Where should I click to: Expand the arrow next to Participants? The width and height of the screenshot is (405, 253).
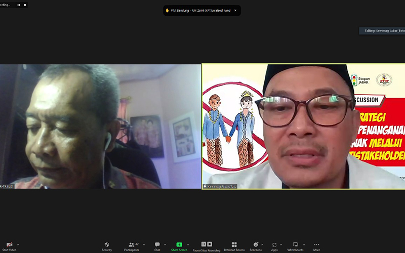[144, 244]
